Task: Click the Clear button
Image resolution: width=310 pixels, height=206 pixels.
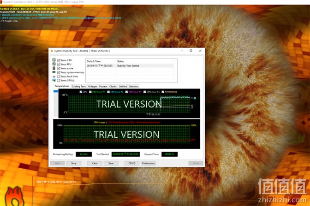Action: click(x=95, y=163)
